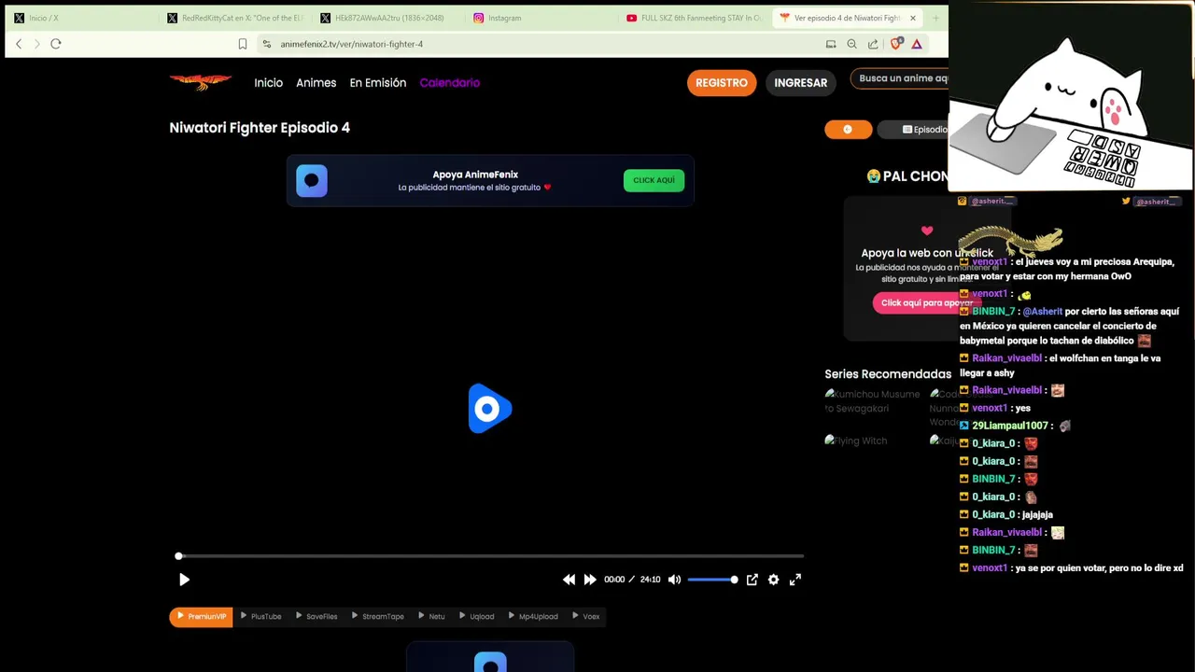Click chat username 29Liampaul1007
The width and height of the screenshot is (1195, 672).
[x=1012, y=426]
